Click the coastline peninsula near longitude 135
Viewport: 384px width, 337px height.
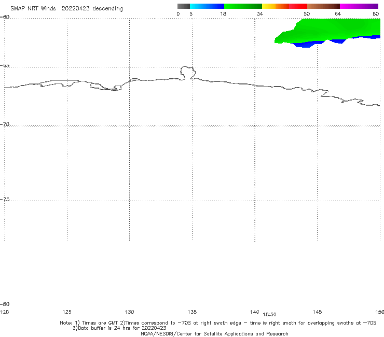click(x=188, y=73)
